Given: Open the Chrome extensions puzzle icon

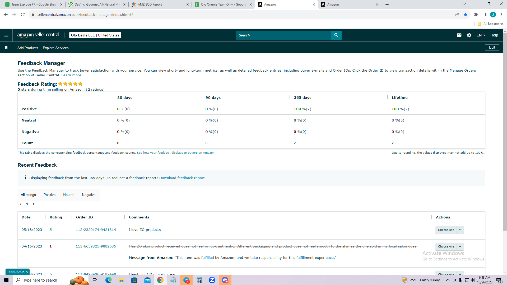Looking at the screenshot, I should (476, 15).
